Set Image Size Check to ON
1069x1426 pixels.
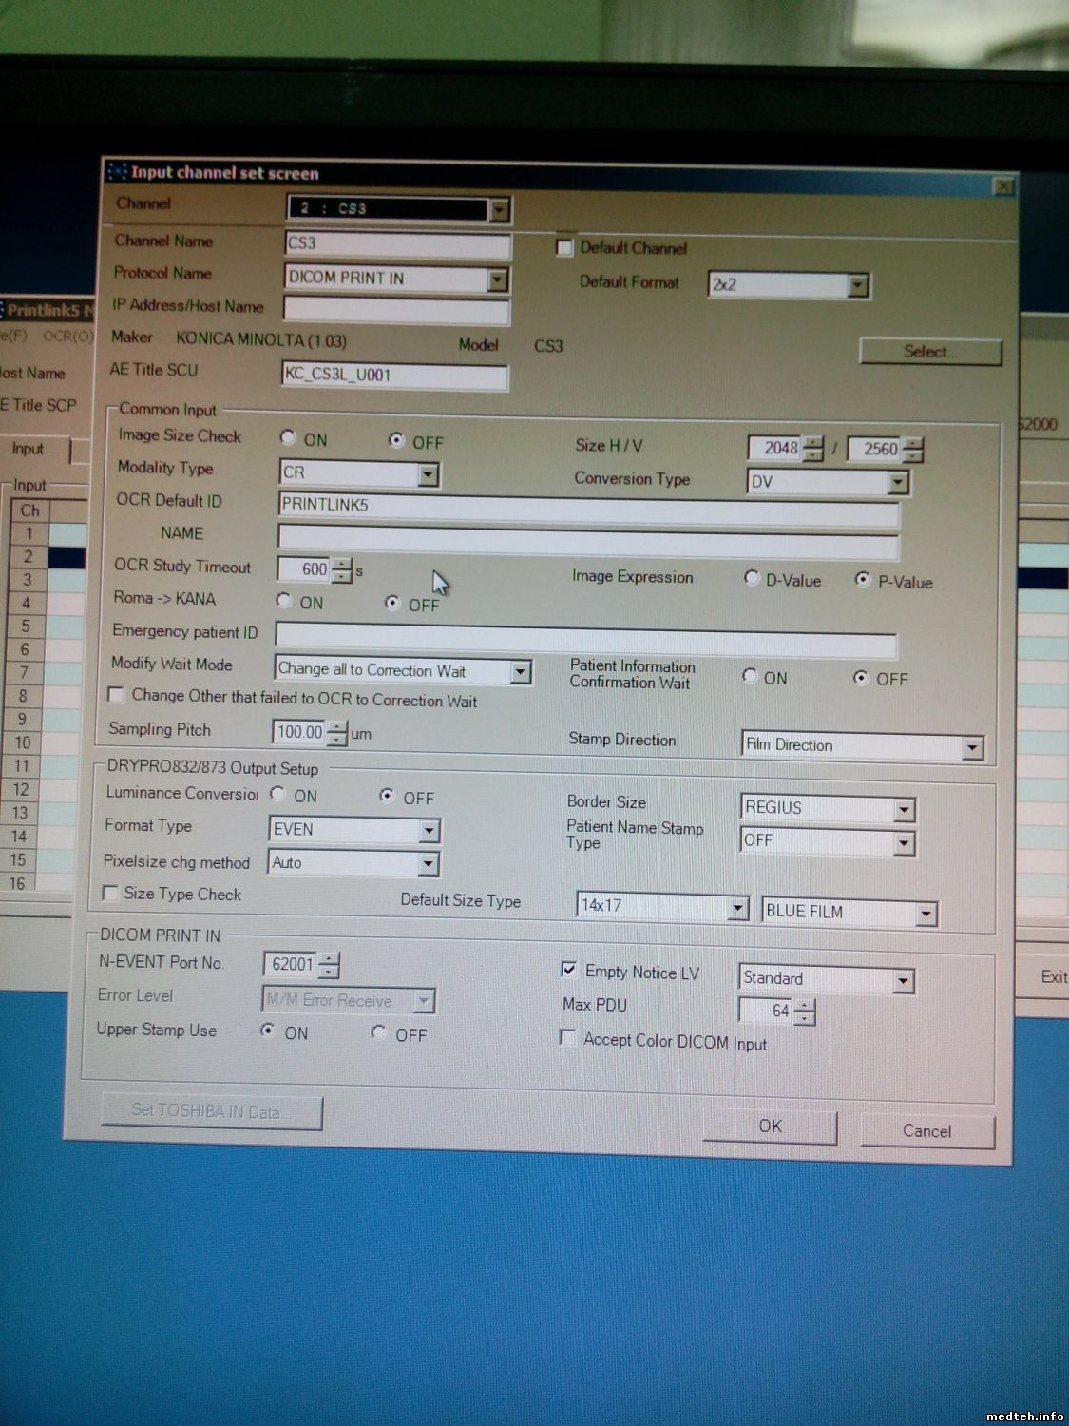288,438
